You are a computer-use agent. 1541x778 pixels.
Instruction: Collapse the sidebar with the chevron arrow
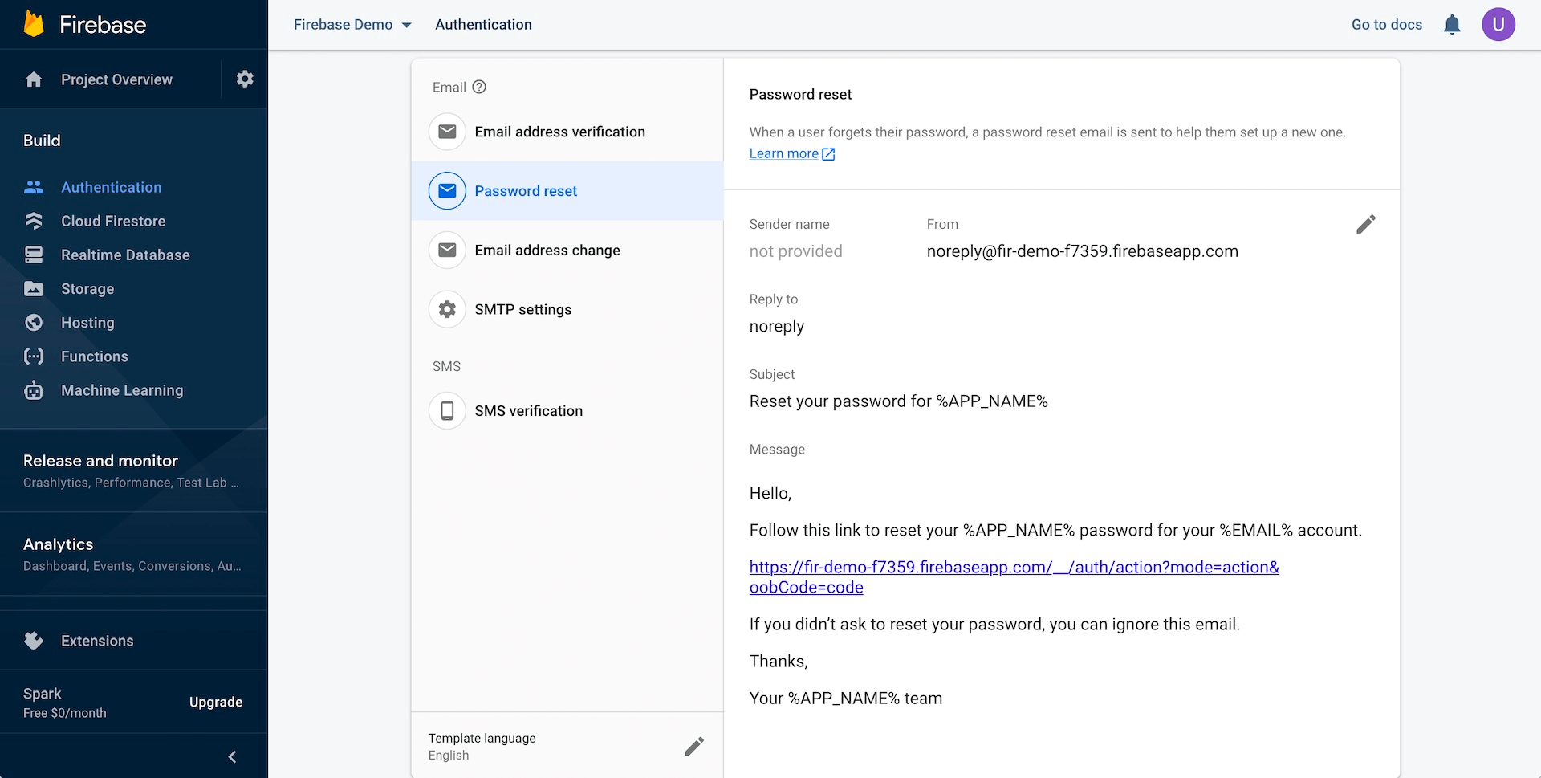point(232,756)
